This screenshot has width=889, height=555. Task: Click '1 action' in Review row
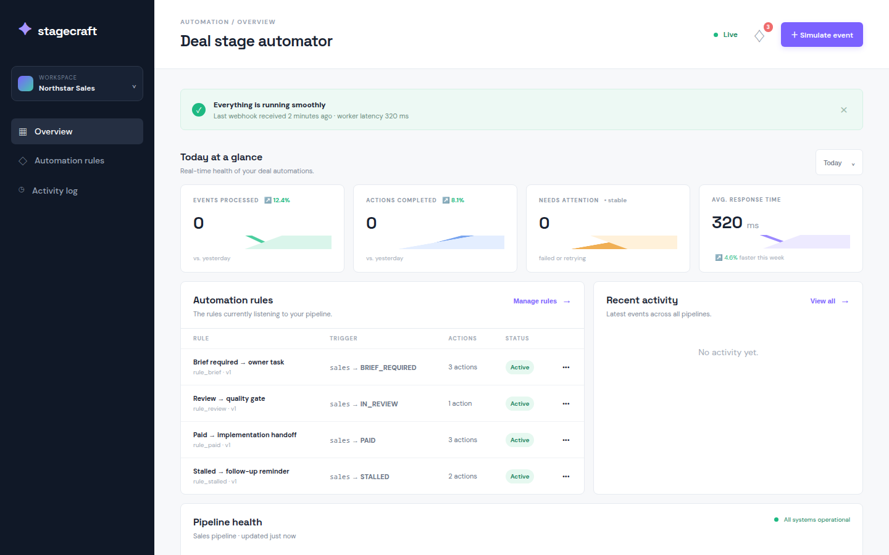pyautogui.click(x=460, y=403)
